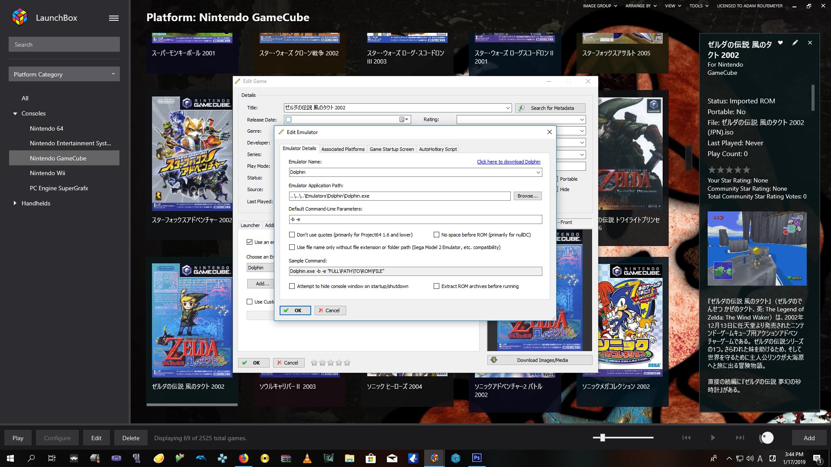Screen dimensions: 831x467
Task: Select the Emulator Details tab
Action: tap(300, 148)
